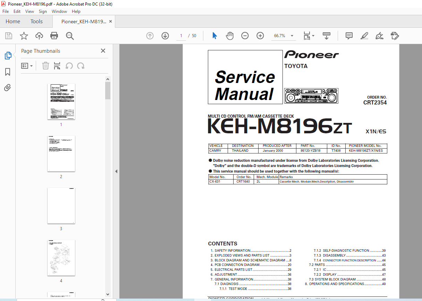Click the table cell CRT1640

[243, 182]
